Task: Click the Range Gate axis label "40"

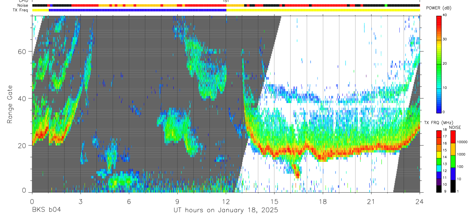Action: pyautogui.click(x=22, y=98)
